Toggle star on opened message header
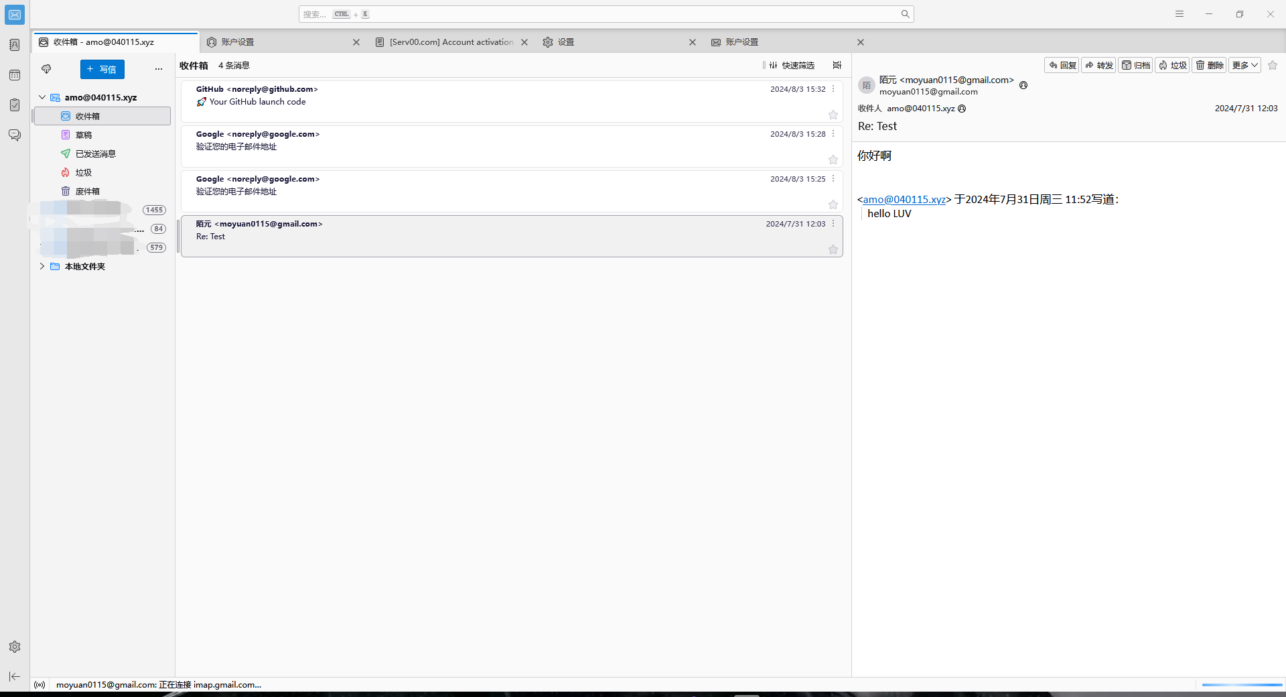1286x697 pixels. pos(1273,65)
